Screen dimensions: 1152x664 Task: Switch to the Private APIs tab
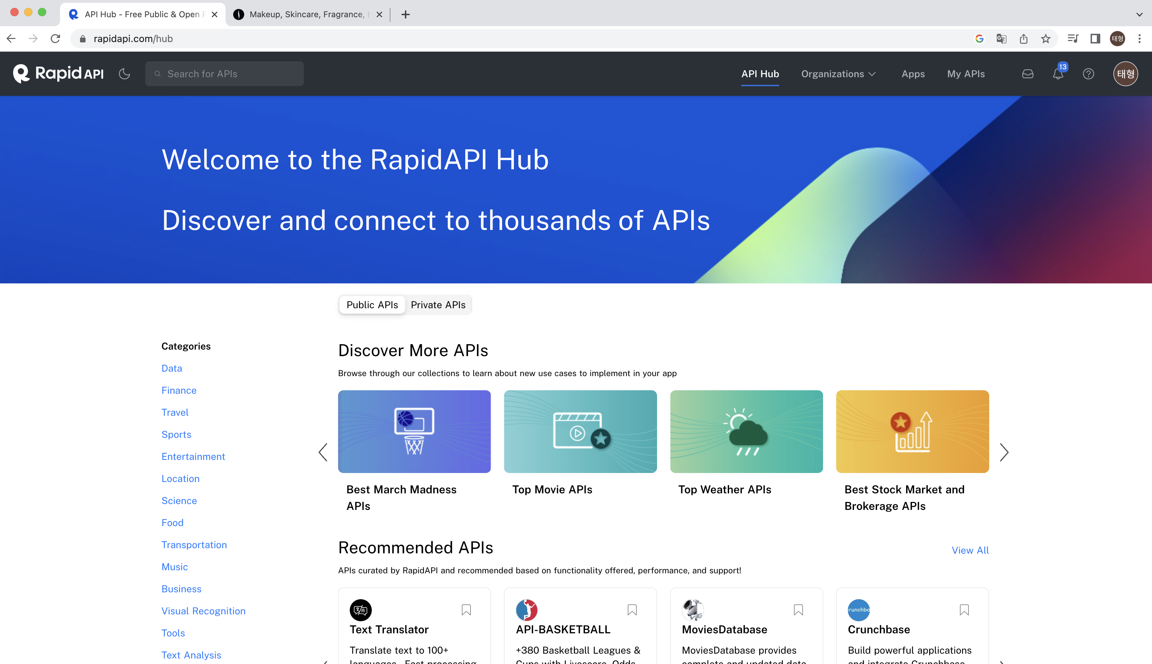tap(438, 305)
